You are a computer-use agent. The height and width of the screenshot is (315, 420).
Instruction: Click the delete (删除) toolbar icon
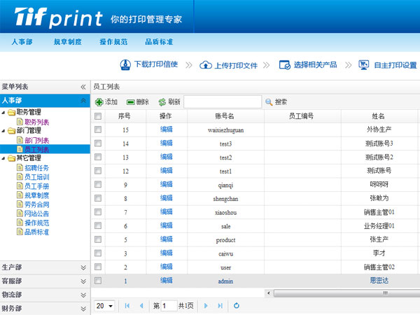pyautogui.click(x=130, y=102)
